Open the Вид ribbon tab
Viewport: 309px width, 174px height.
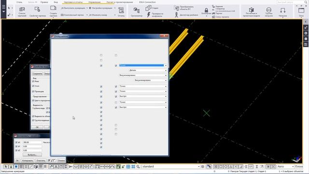(56, 2)
